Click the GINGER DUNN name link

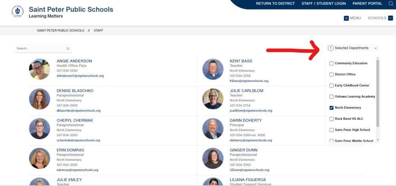click(x=244, y=150)
